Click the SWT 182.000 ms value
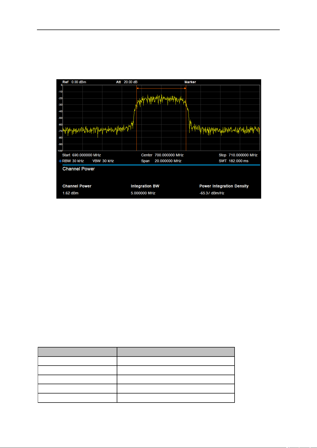317x448 pixels. [233, 161]
